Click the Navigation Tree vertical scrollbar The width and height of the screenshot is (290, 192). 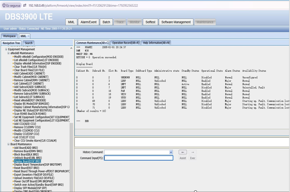71,157
